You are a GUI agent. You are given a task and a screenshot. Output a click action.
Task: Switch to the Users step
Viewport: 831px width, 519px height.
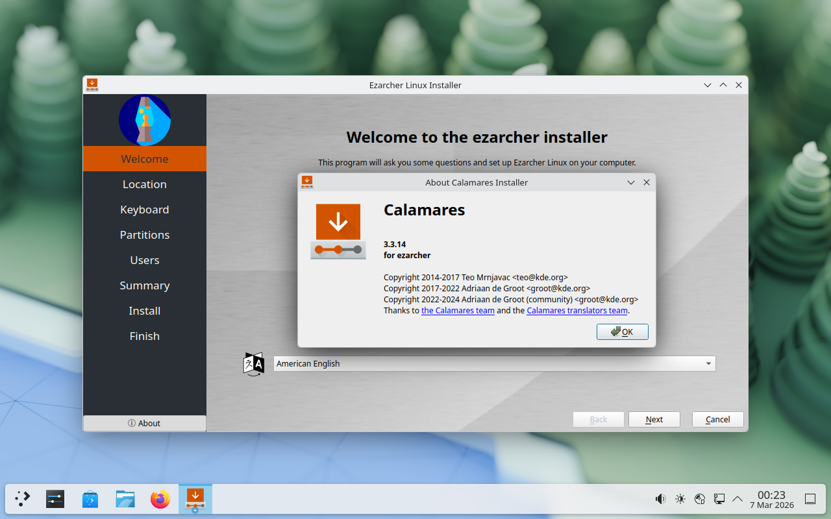pyautogui.click(x=145, y=260)
